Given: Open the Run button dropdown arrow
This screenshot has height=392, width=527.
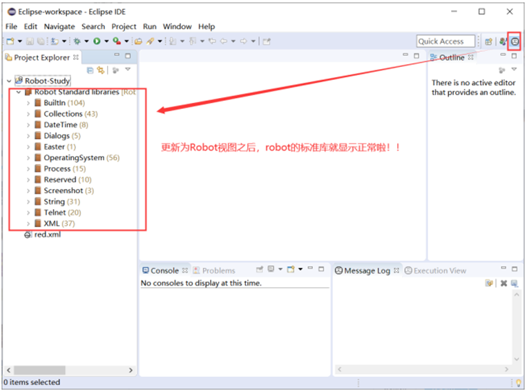Looking at the screenshot, I should [x=106, y=41].
